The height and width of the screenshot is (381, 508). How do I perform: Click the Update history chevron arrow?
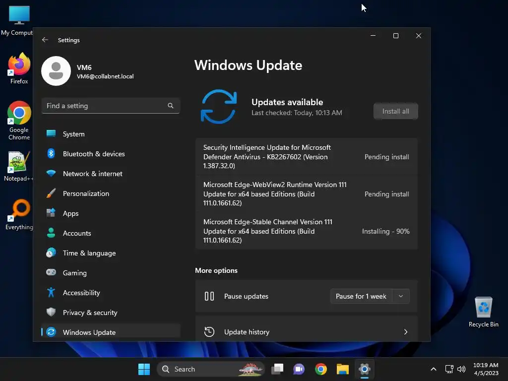[x=406, y=332]
